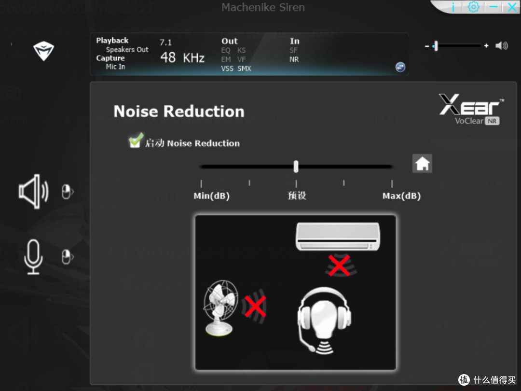The width and height of the screenshot is (521, 391).
Task: Increase volume with the plus button
Action: pyautogui.click(x=486, y=45)
